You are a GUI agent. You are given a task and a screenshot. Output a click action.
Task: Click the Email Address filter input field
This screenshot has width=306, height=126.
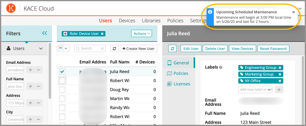click(x=15, y=70)
